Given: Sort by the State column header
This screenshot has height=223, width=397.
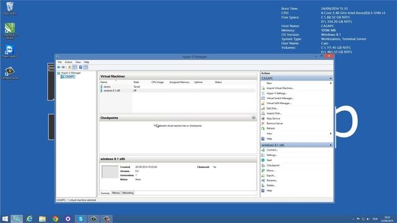Looking at the screenshot, I should pos(136,82).
